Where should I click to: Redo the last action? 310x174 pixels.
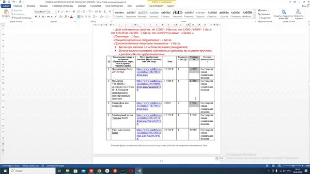pyautogui.click(x=20, y=2)
